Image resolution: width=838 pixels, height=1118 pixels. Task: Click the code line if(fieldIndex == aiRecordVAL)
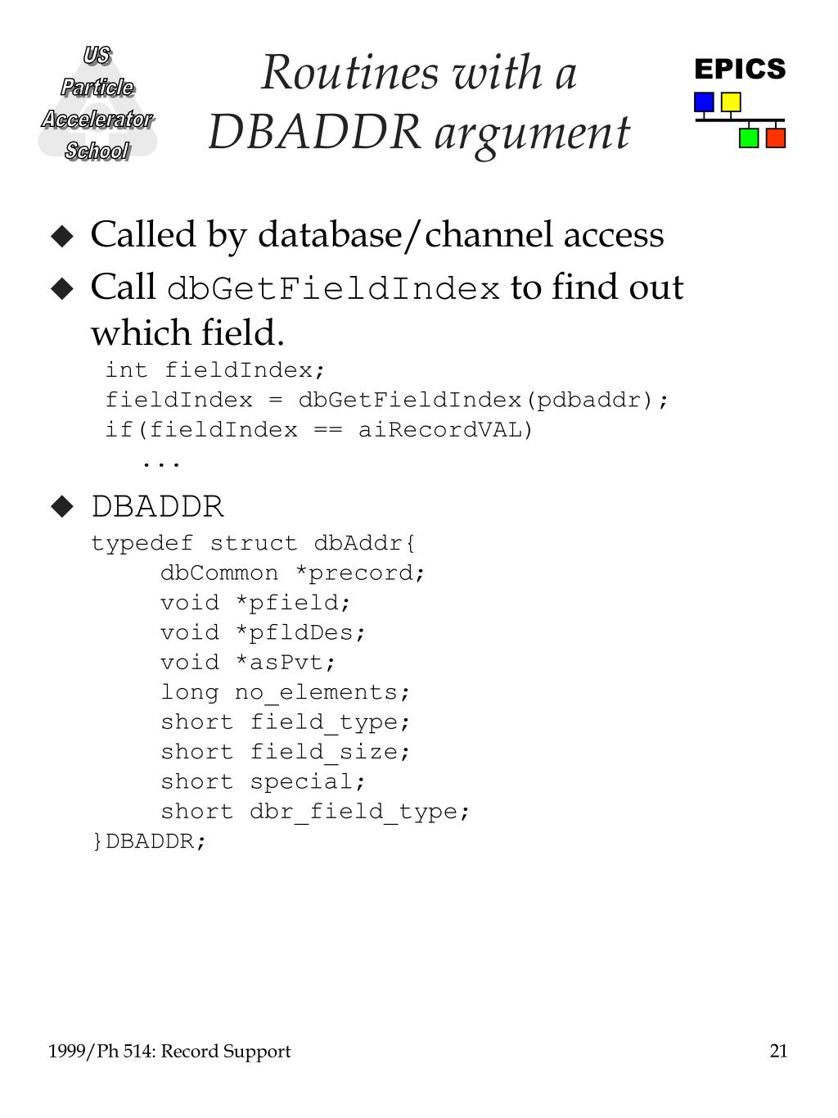pyautogui.click(x=319, y=430)
